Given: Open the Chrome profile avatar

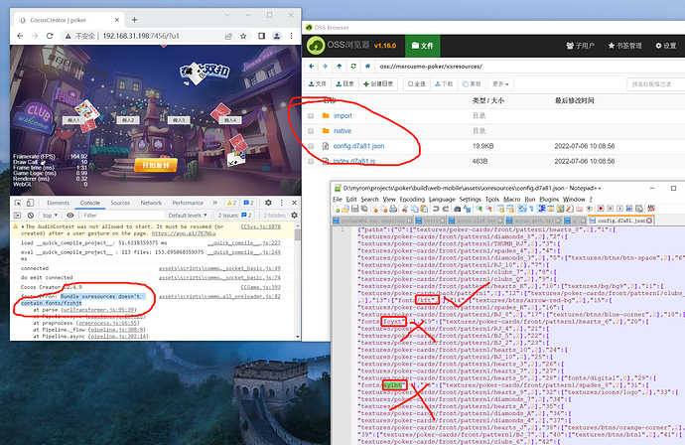Looking at the screenshot, I should (277, 36).
